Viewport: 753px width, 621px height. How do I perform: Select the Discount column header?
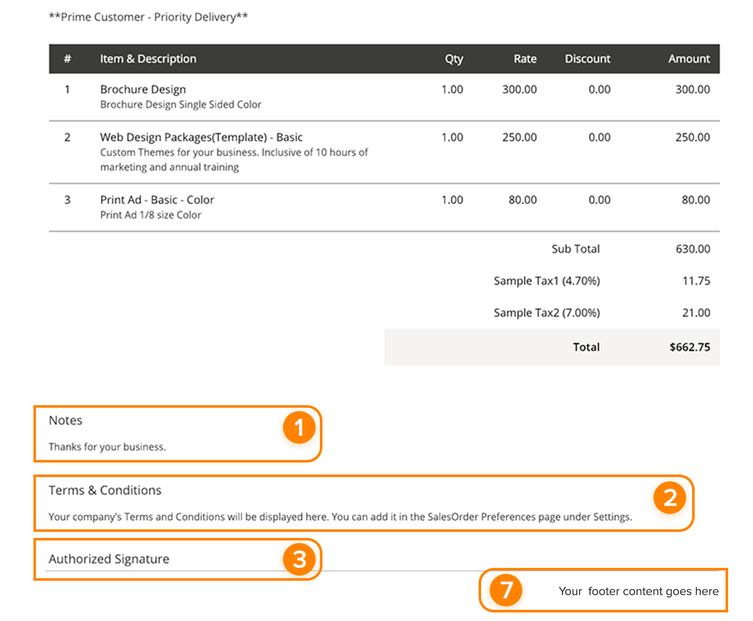pyautogui.click(x=587, y=59)
